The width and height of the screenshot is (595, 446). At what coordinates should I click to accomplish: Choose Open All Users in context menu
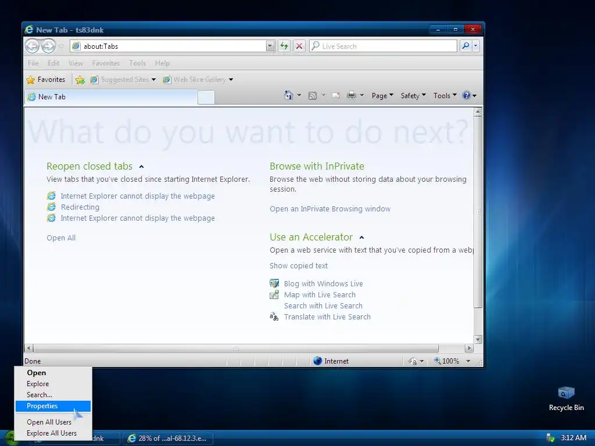[53, 422]
